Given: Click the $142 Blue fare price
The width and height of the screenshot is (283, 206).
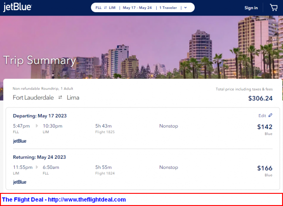Looking at the screenshot, I should pyautogui.click(x=264, y=126).
